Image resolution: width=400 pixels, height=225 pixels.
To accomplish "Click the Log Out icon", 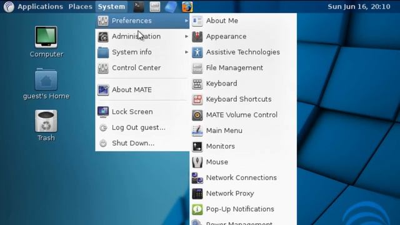I will [x=103, y=127].
